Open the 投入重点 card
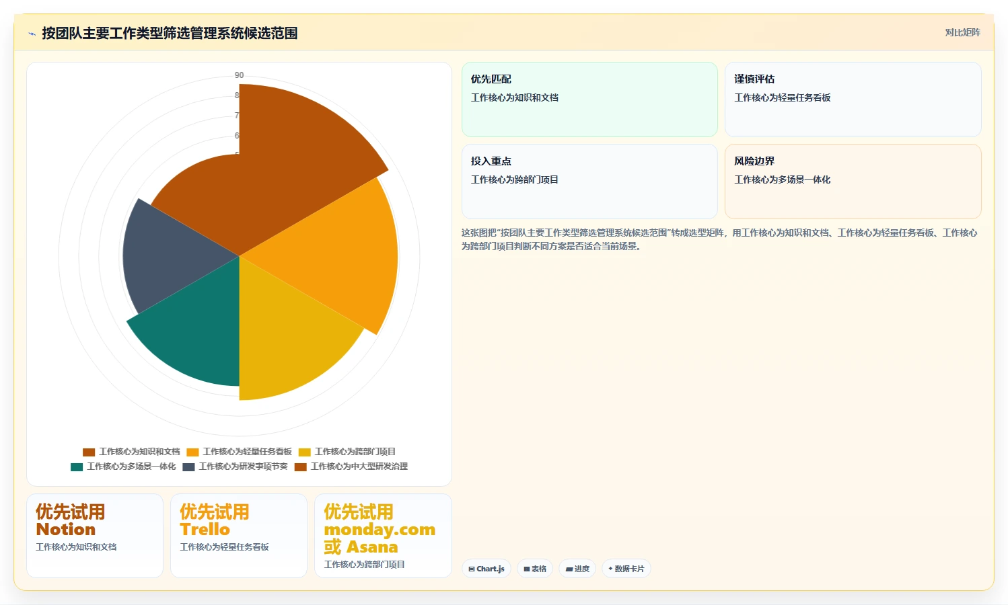Image resolution: width=1008 pixels, height=605 pixels. click(589, 182)
